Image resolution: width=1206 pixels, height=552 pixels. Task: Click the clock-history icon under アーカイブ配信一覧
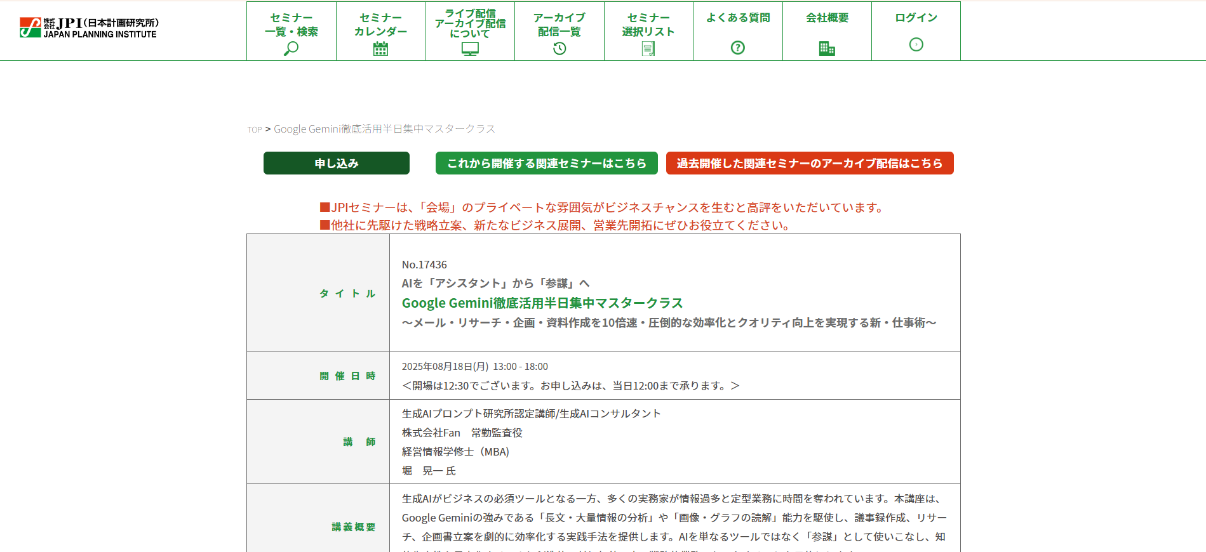click(559, 48)
